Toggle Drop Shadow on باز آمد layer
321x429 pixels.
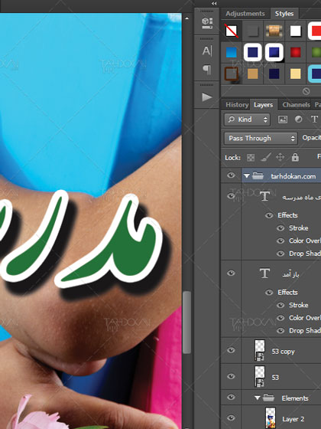(x=280, y=331)
